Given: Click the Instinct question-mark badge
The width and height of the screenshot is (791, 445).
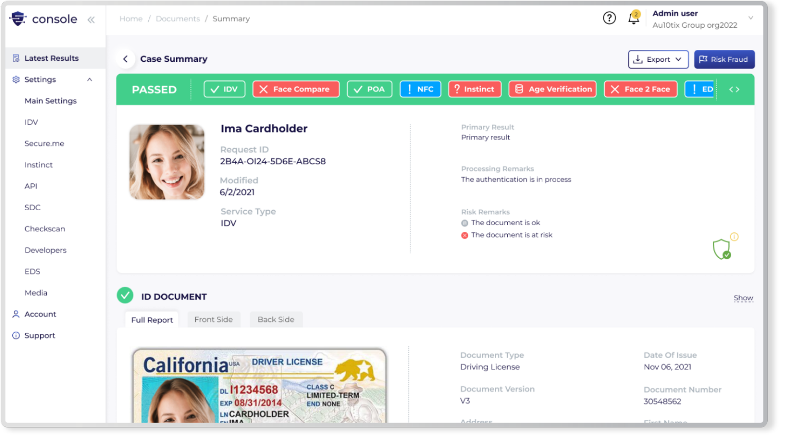Looking at the screenshot, I should pos(474,89).
